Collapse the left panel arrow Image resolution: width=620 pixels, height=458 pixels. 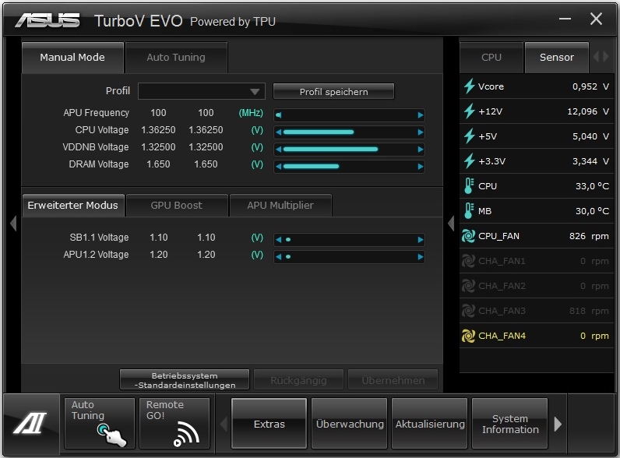pos(13,224)
